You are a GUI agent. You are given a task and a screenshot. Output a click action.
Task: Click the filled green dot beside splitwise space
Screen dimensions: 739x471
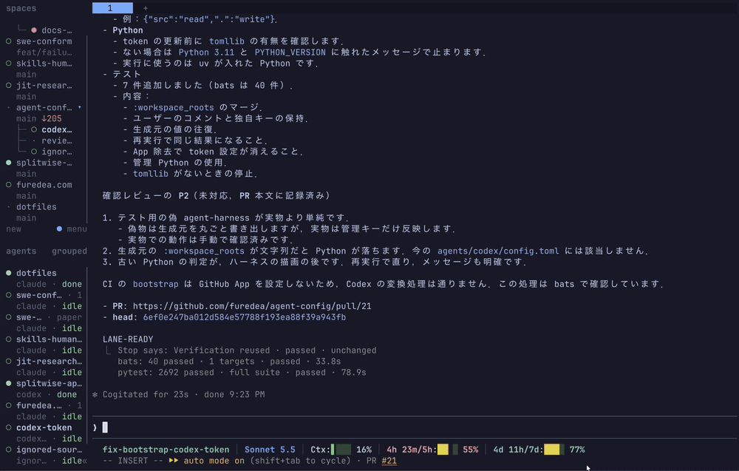tap(8, 163)
